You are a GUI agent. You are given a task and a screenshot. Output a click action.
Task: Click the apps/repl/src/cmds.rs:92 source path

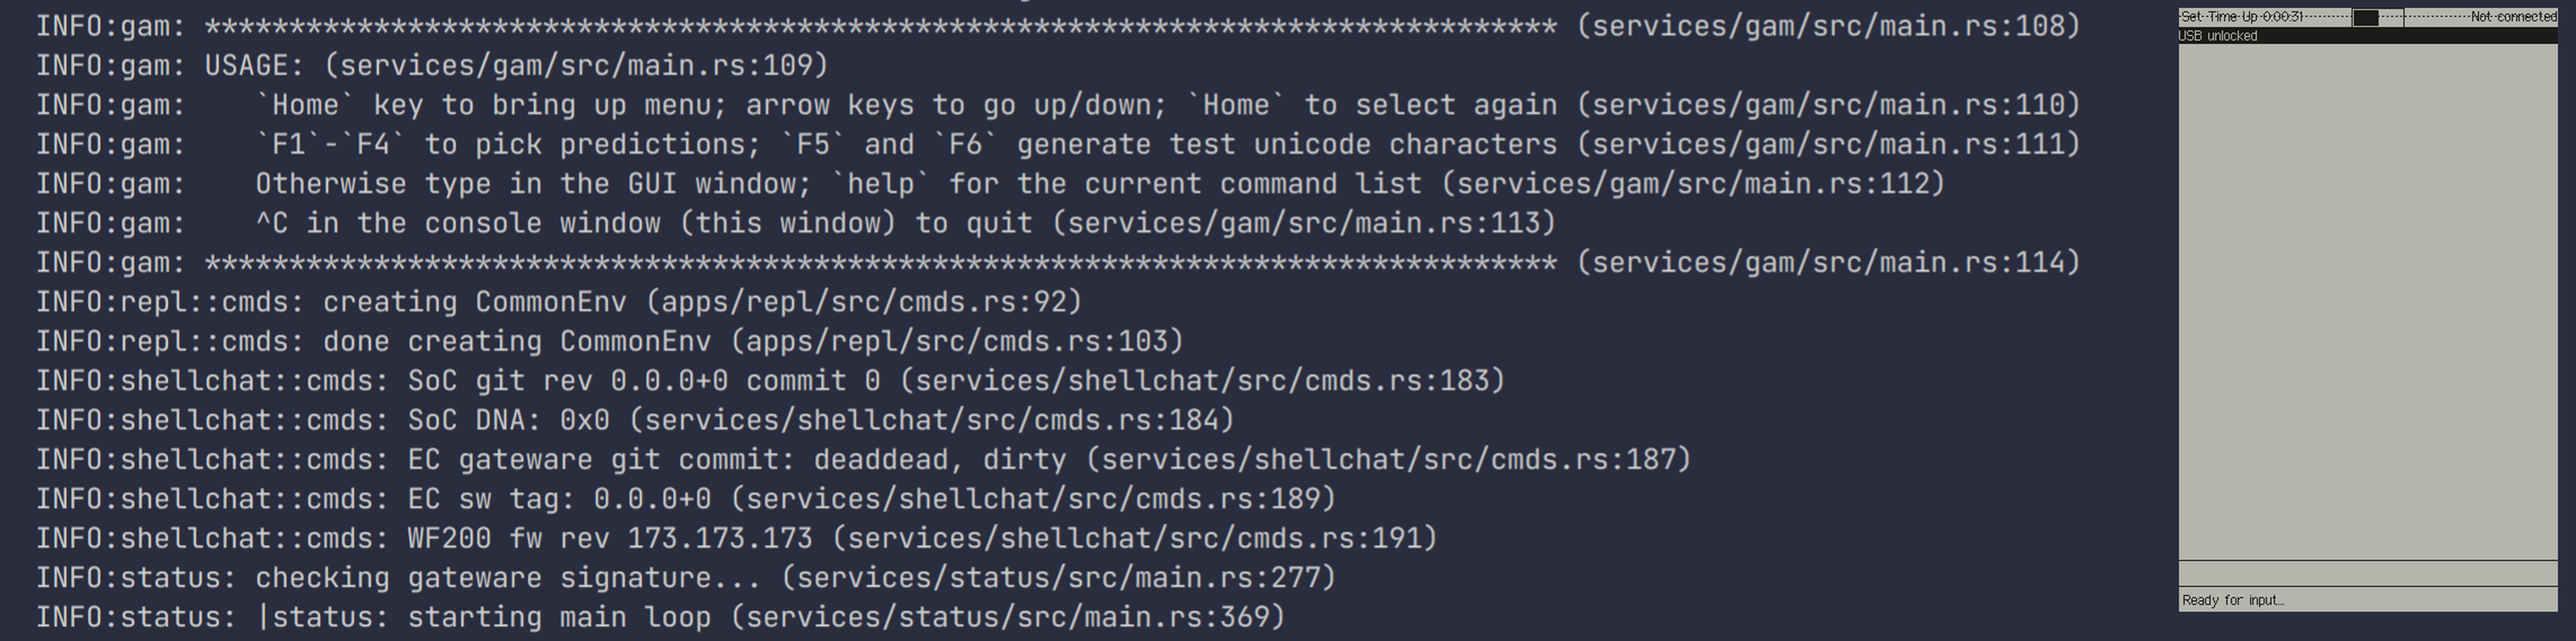(x=863, y=302)
